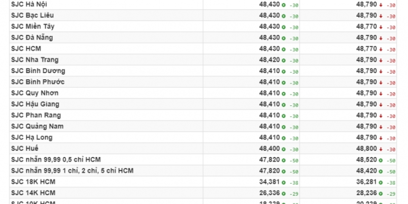Screen dimensions: 408x204
Task: Click the 48,800 sell price for SJC Huế
Action: click(x=367, y=149)
